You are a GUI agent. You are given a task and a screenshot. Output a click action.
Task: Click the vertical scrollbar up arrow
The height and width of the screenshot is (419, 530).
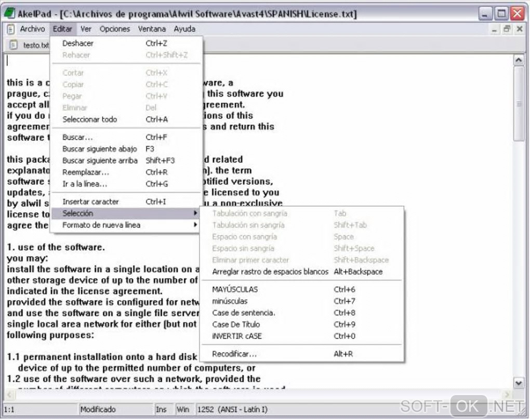click(x=519, y=60)
